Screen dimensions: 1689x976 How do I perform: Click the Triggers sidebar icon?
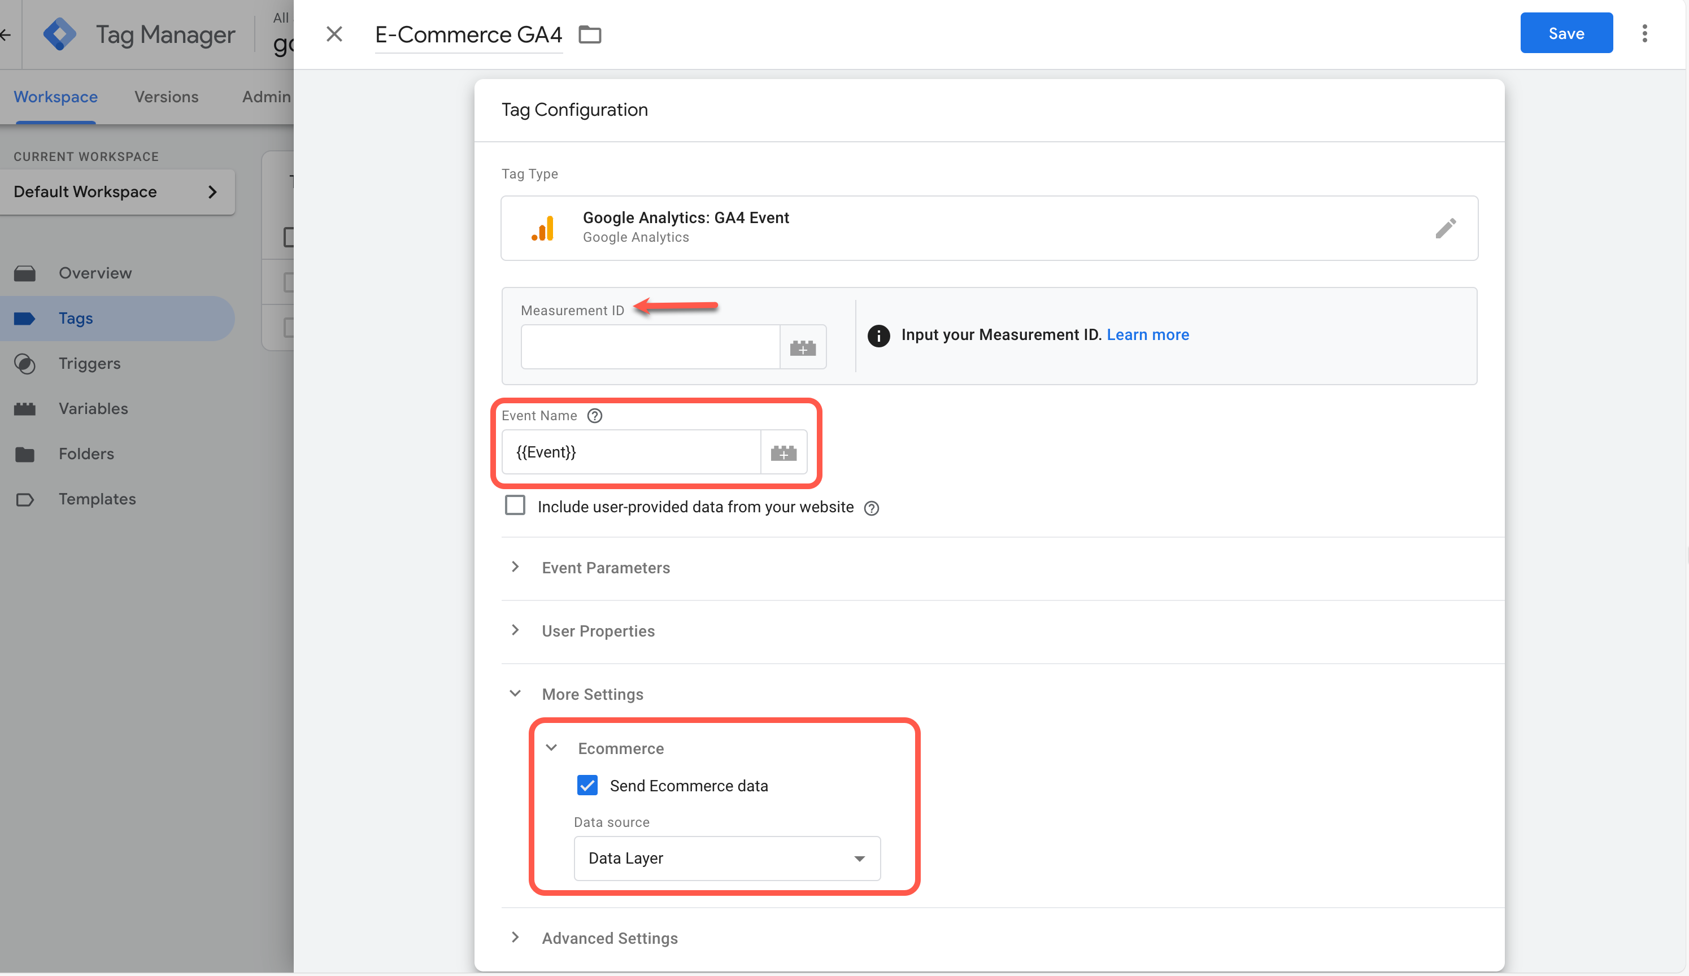click(25, 364)
